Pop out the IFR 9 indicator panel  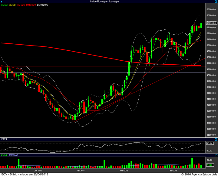[x=216, y=140]
